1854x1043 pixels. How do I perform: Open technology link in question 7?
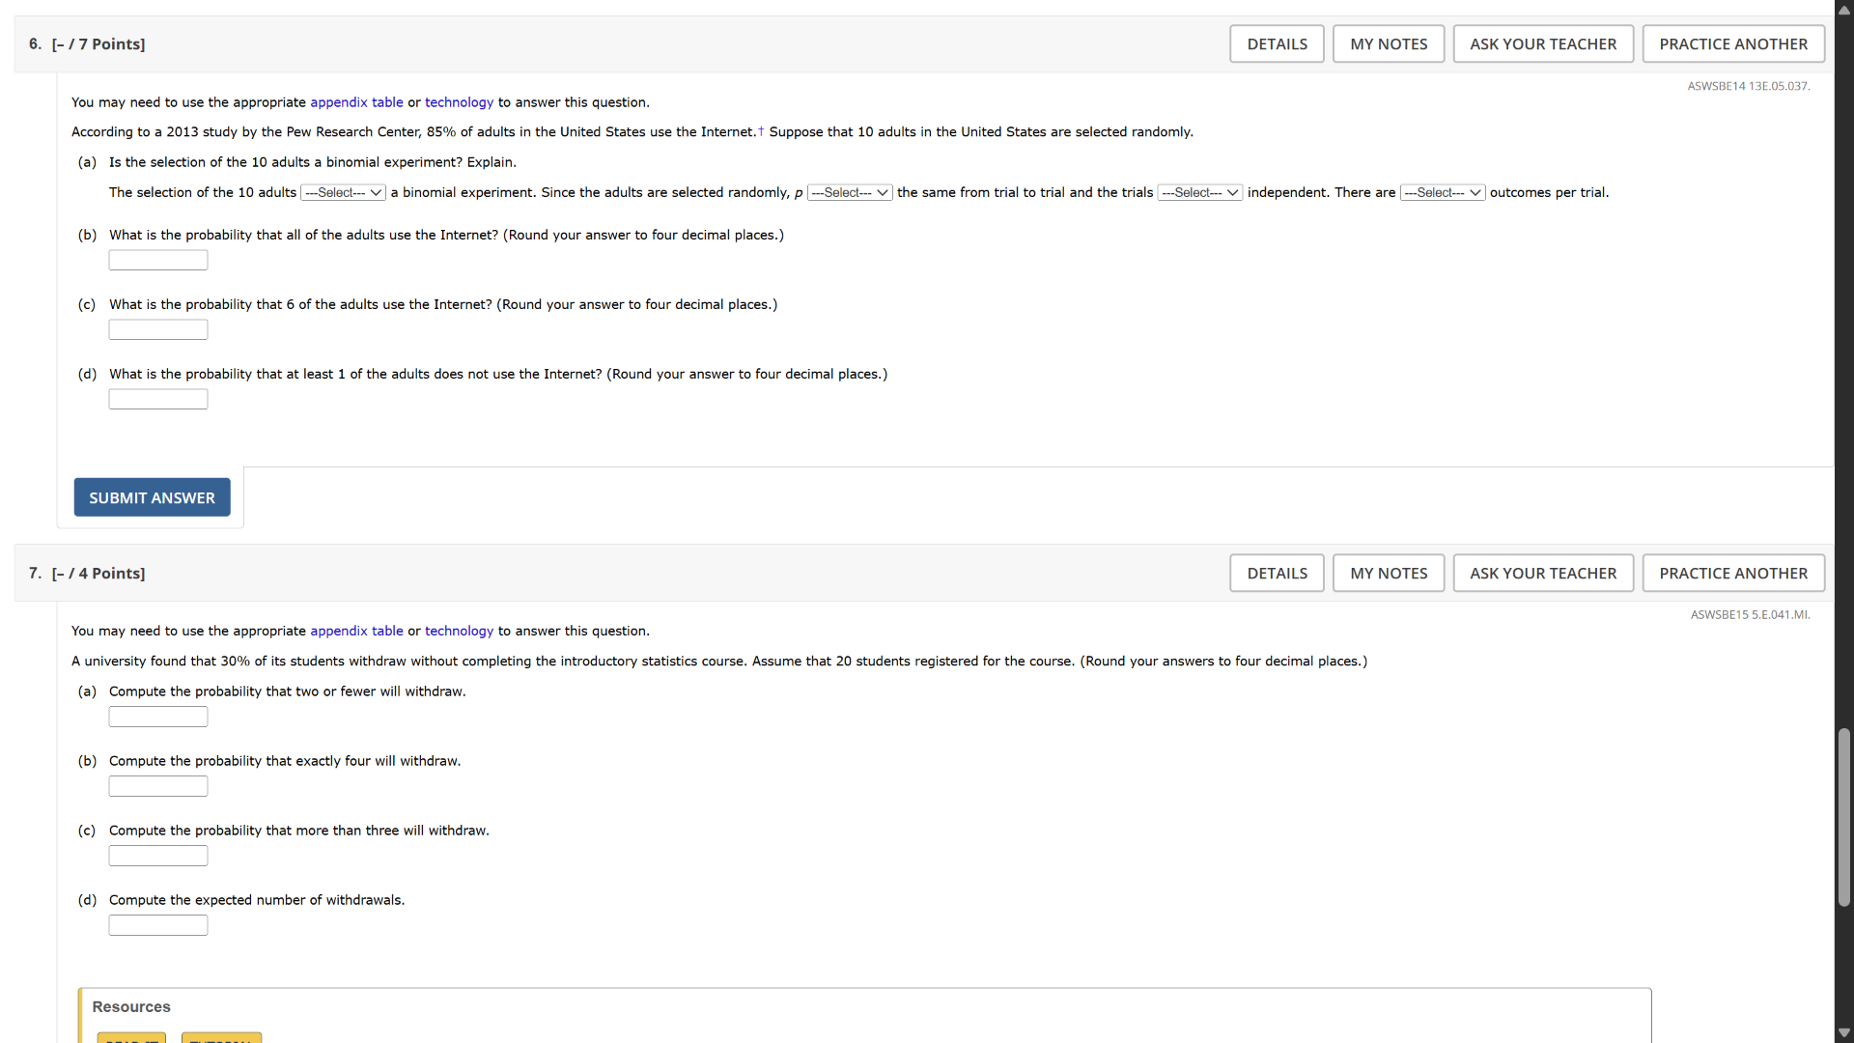click(x=459, y=631)
